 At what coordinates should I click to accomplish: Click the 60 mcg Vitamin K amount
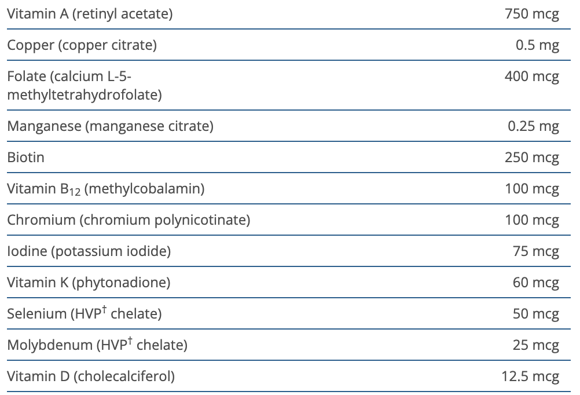point(535,283)
